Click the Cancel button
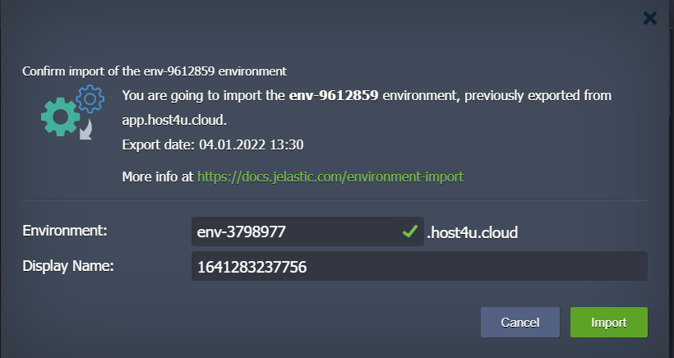 (520, 323)
